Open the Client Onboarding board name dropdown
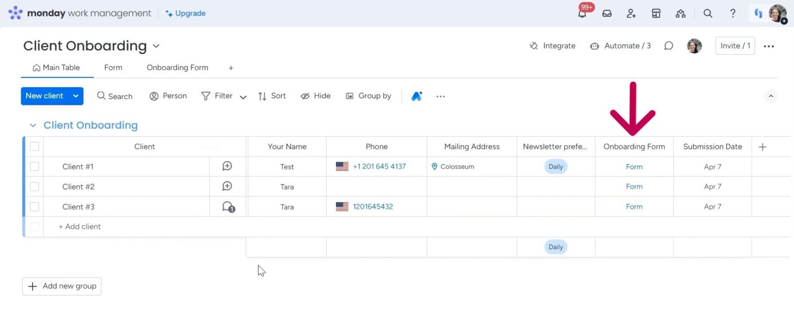This screenshot has width=794, height=327. pyautogui.click(x=156, y=46)
